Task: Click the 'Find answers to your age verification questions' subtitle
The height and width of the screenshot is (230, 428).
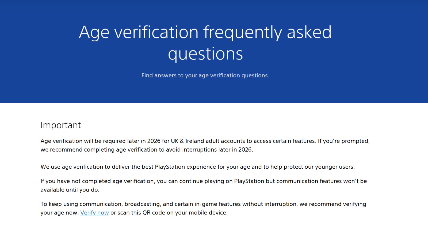Action: tap(205, 76)
